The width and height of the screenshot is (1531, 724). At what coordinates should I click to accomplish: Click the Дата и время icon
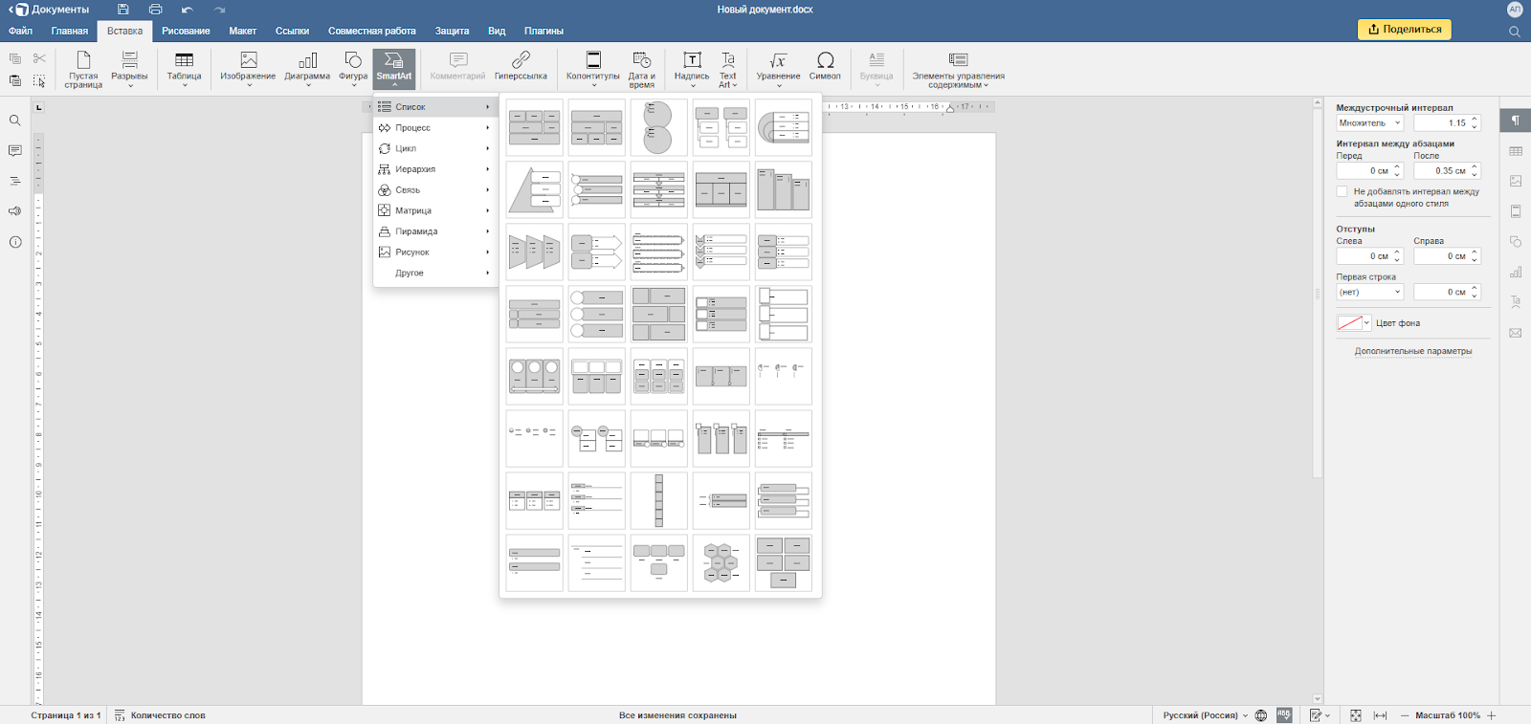[642, 70]
